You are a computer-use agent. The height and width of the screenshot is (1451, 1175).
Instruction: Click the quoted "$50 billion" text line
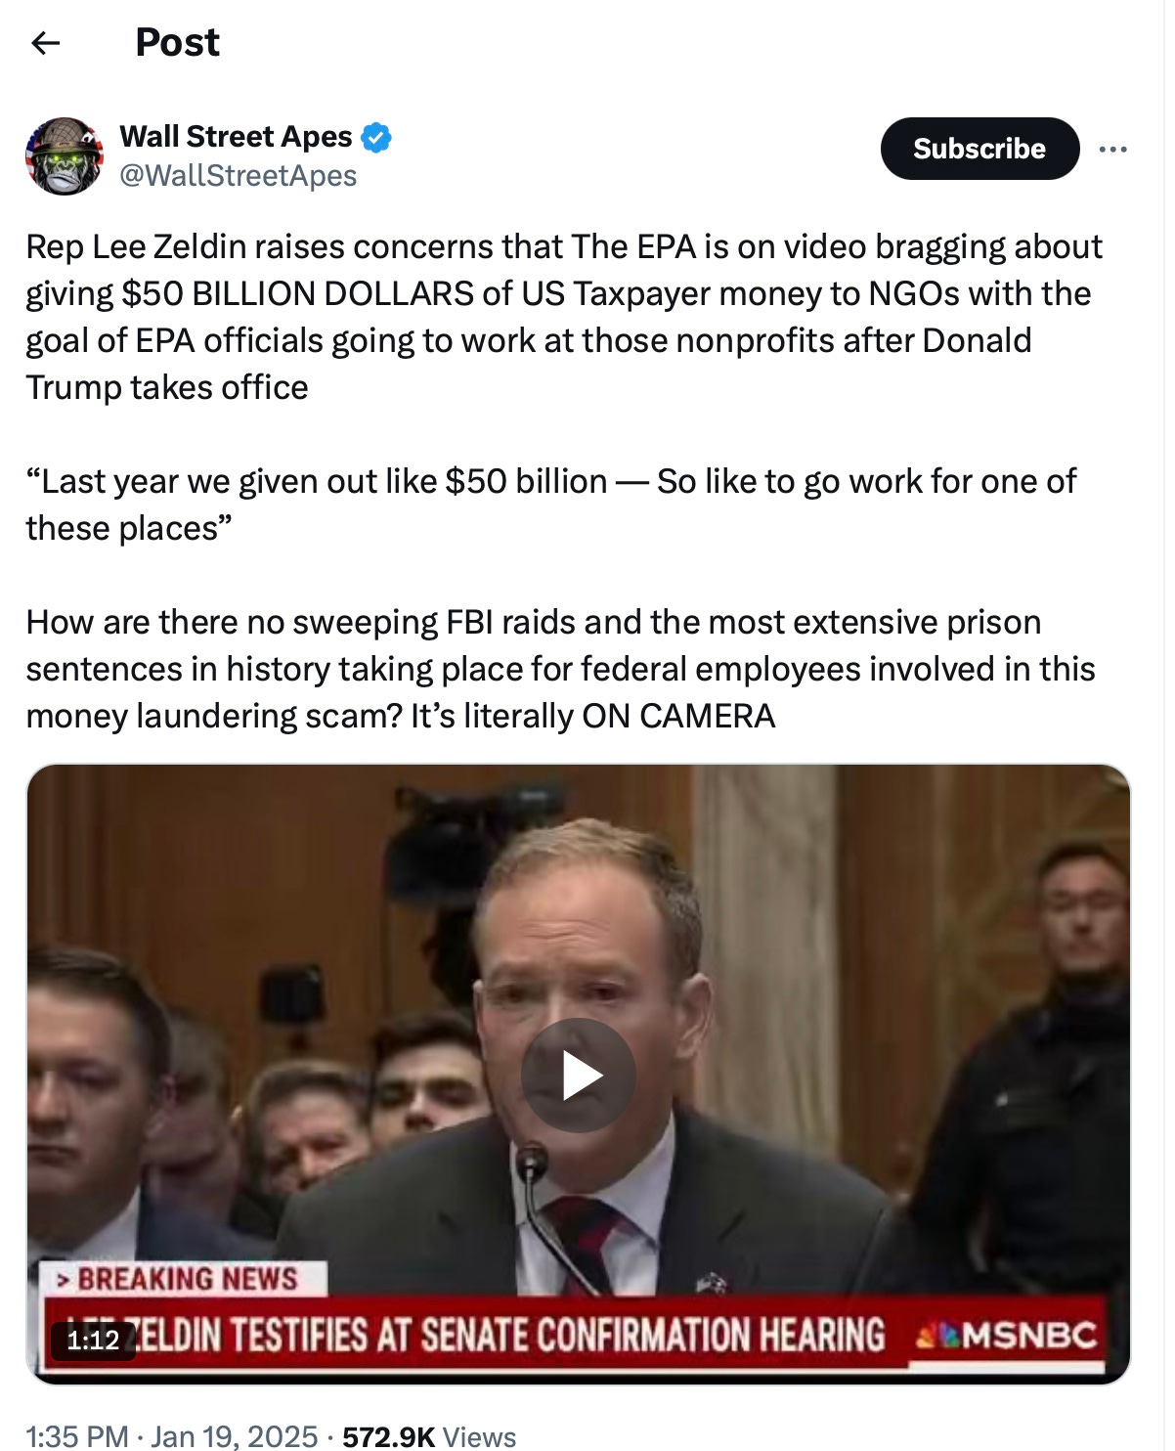coord(551,505)
